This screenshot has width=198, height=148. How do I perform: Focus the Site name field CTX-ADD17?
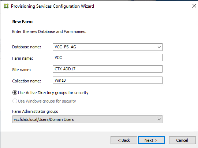pyautogui.click(x=108, y=69)
